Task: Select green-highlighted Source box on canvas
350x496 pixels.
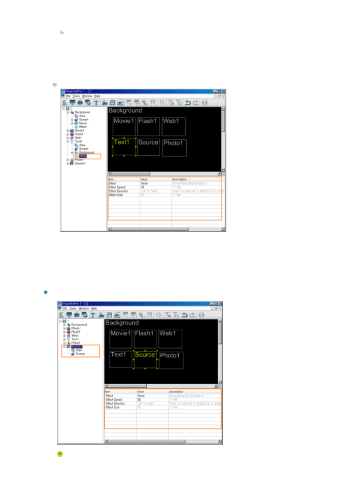Action: click(145, 359)
